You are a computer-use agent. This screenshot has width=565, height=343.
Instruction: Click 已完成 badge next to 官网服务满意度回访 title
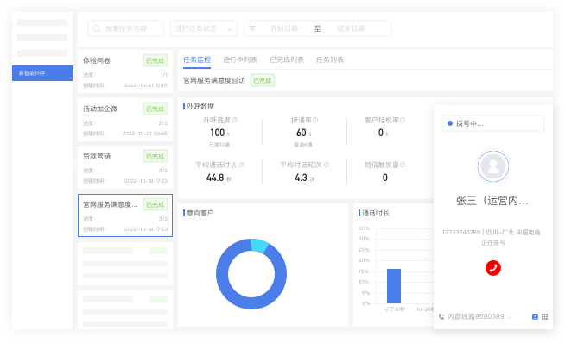click(x=263, y=80)
